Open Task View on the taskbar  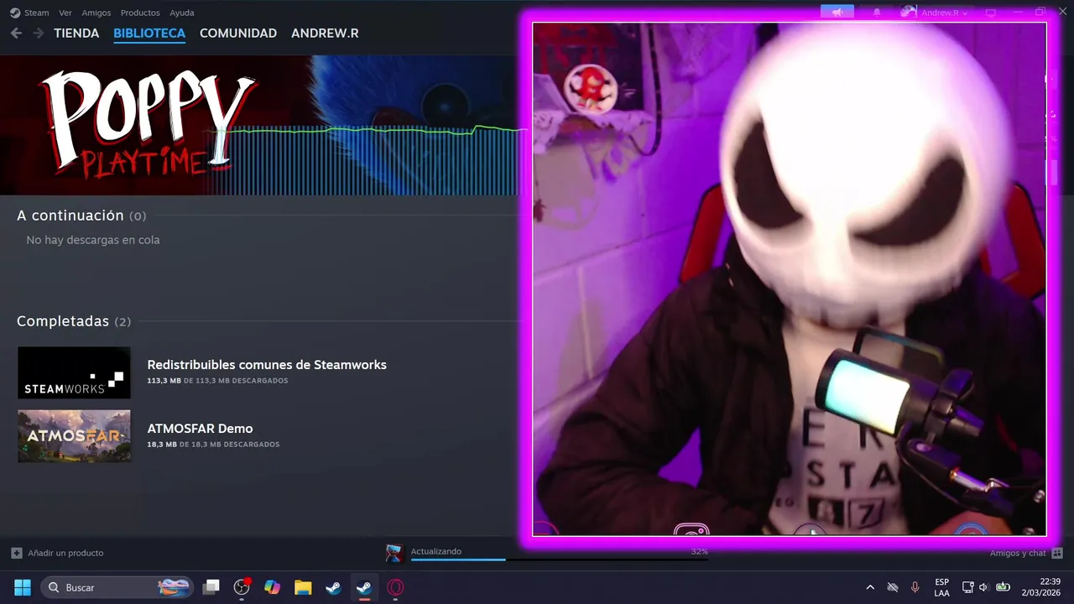pyautogui.click(x=211, y=587)
